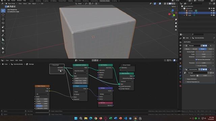Image resolution: width=216 pixels, height=121 pixels.
Task: Open Windows Start menu
Action: coord(76,118)
